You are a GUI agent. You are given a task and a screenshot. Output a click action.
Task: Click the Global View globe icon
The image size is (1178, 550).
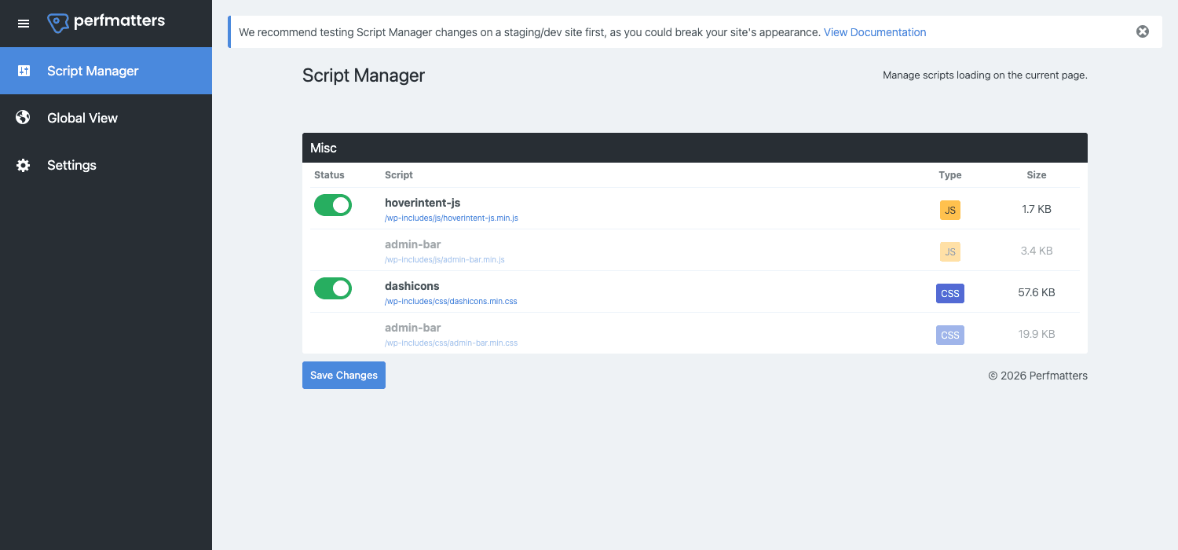point(24,118)
